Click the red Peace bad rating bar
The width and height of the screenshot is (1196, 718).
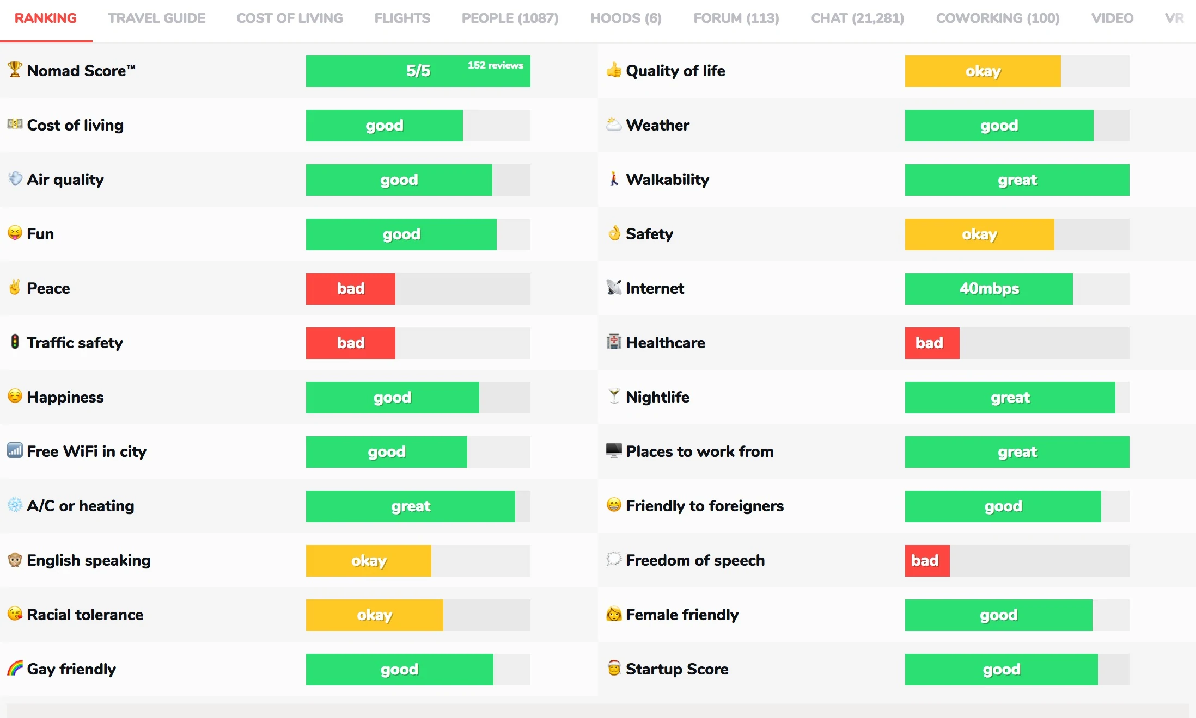[351, 289]
